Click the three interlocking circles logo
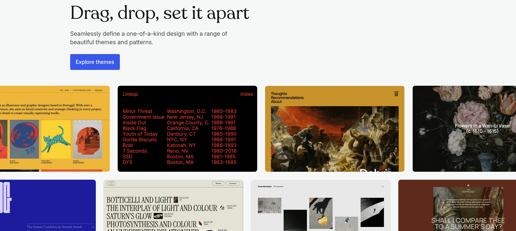516x231 pixels. pos(111,183)
